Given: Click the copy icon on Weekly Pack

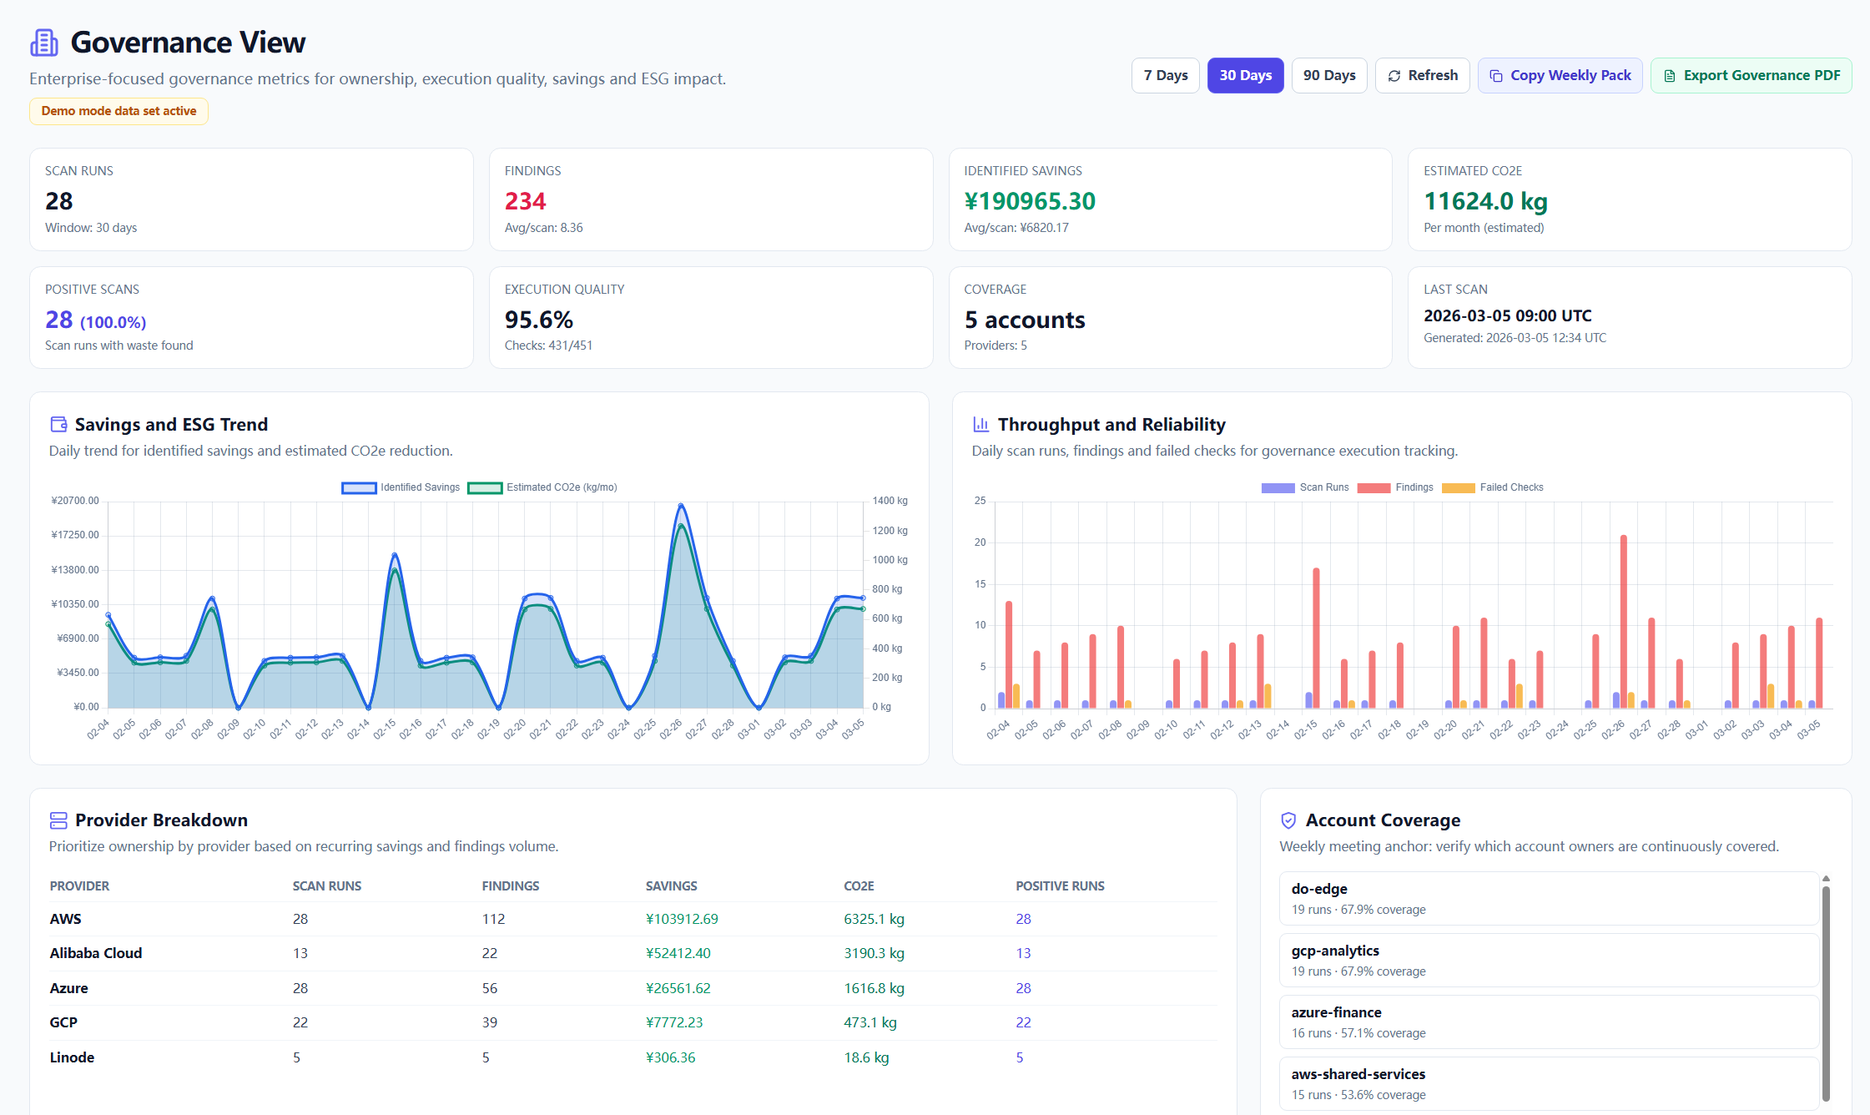Looking at the screenshot, I should [1496, 76].
